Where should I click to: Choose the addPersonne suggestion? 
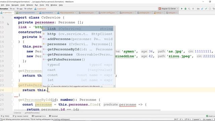tap(78, 39)
